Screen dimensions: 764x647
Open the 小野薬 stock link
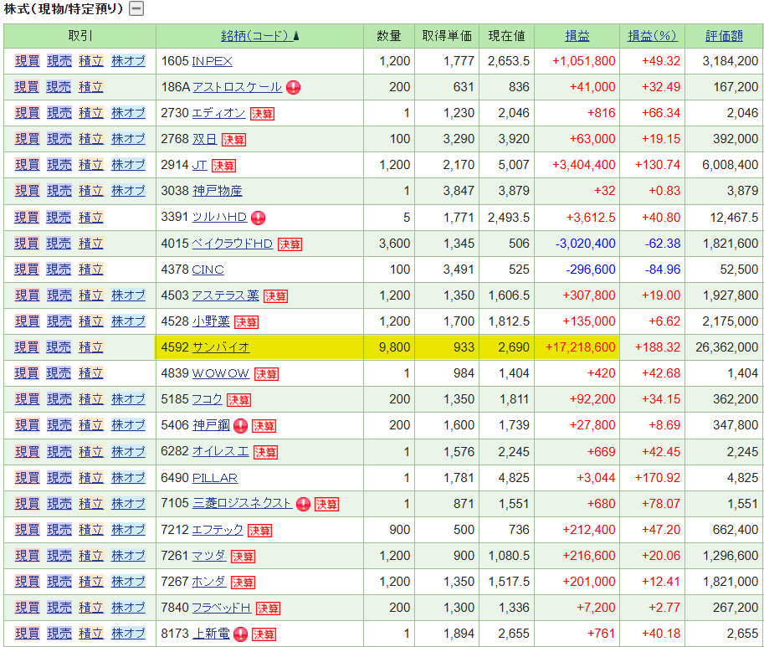tap(211, 321)
